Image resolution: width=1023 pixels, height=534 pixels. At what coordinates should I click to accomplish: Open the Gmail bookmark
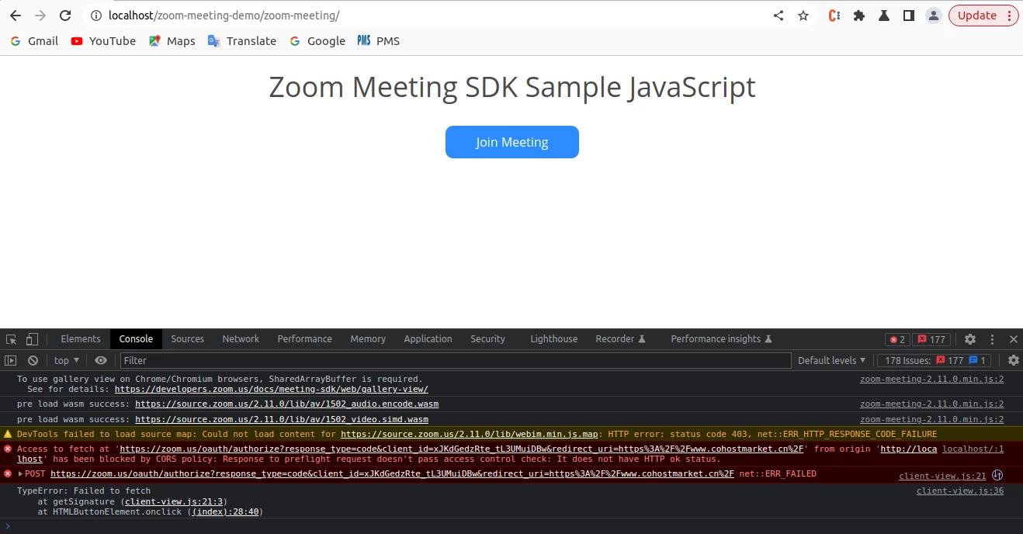34,41
